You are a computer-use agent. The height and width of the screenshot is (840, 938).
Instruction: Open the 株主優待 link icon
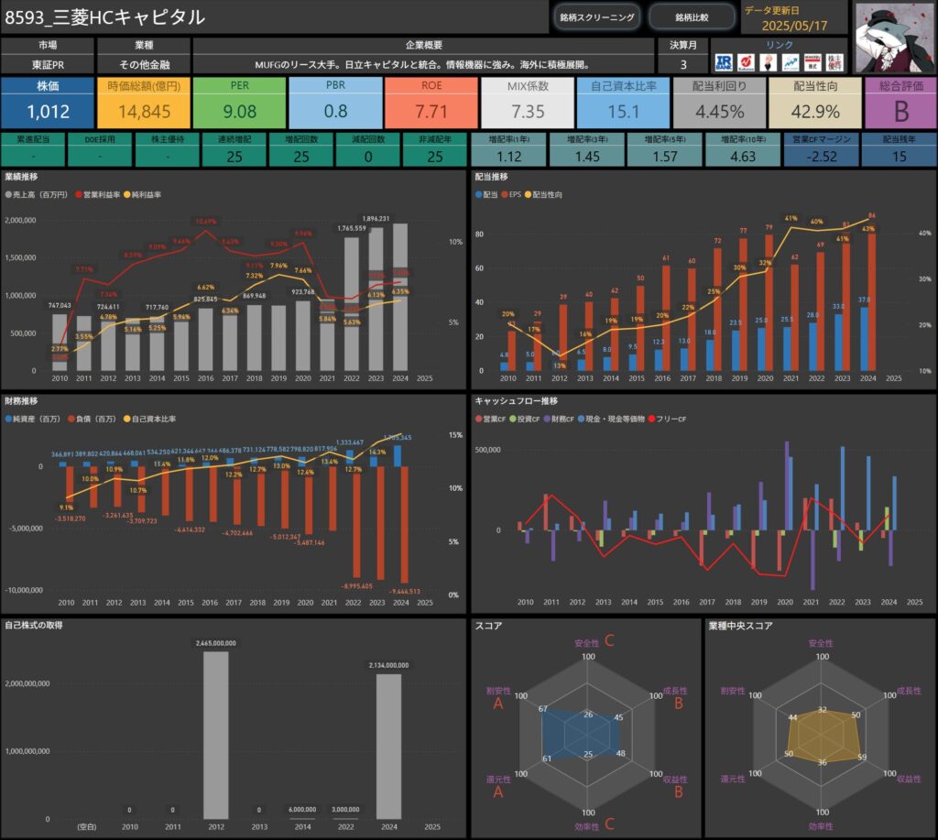(x=834, y=62)
